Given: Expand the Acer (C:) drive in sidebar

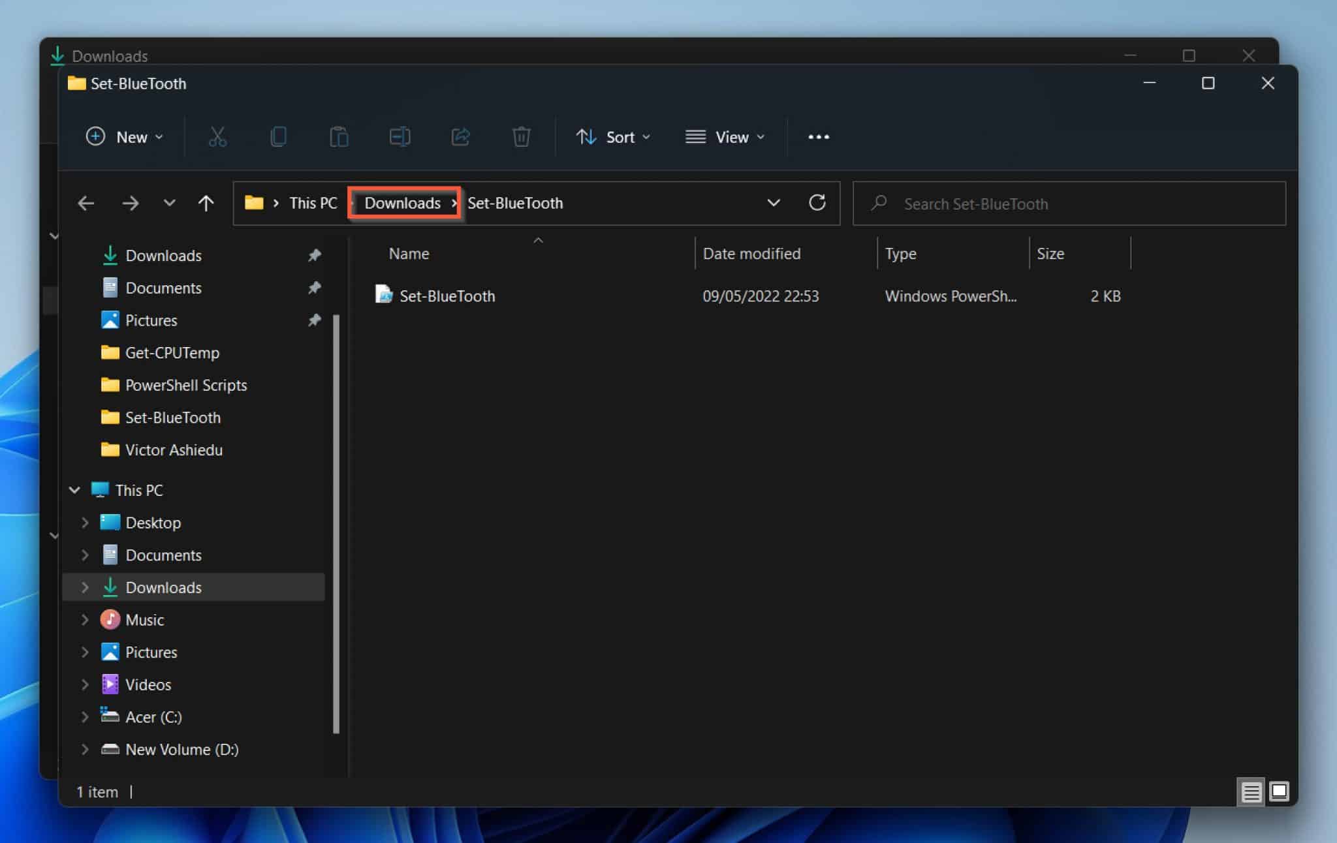Looking at the screenshot, I should (86, 716).
